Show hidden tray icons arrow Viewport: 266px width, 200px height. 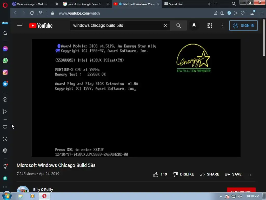[221, 196]
